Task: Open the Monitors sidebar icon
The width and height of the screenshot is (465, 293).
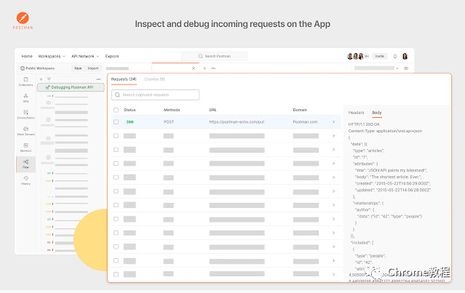Action: [25, 148]
